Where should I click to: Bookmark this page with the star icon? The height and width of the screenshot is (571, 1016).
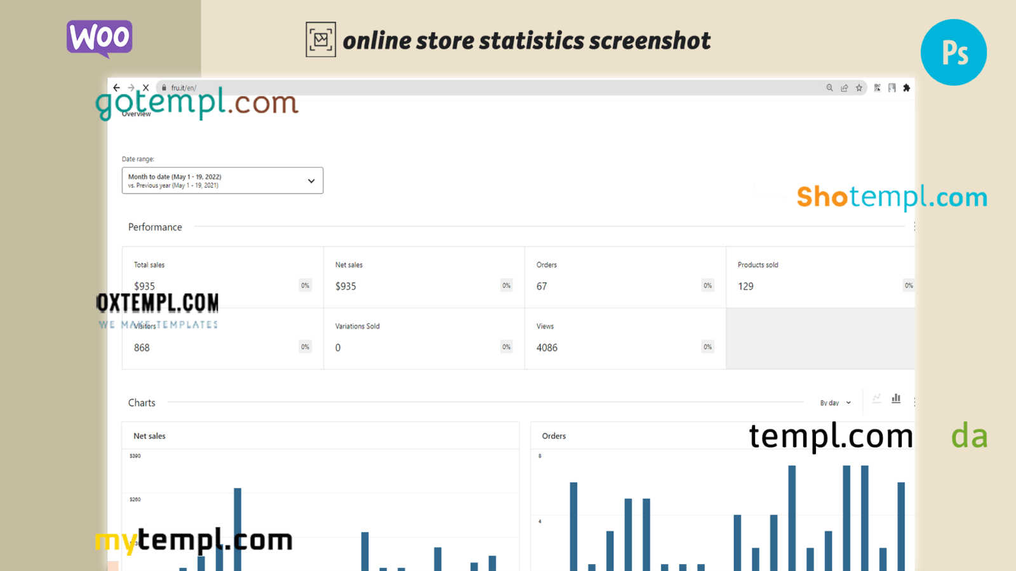tap(859, 88)
